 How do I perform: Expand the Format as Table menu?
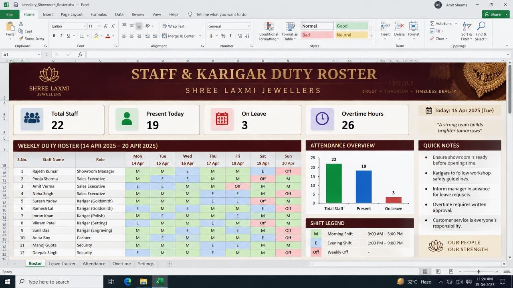[290, 31]
